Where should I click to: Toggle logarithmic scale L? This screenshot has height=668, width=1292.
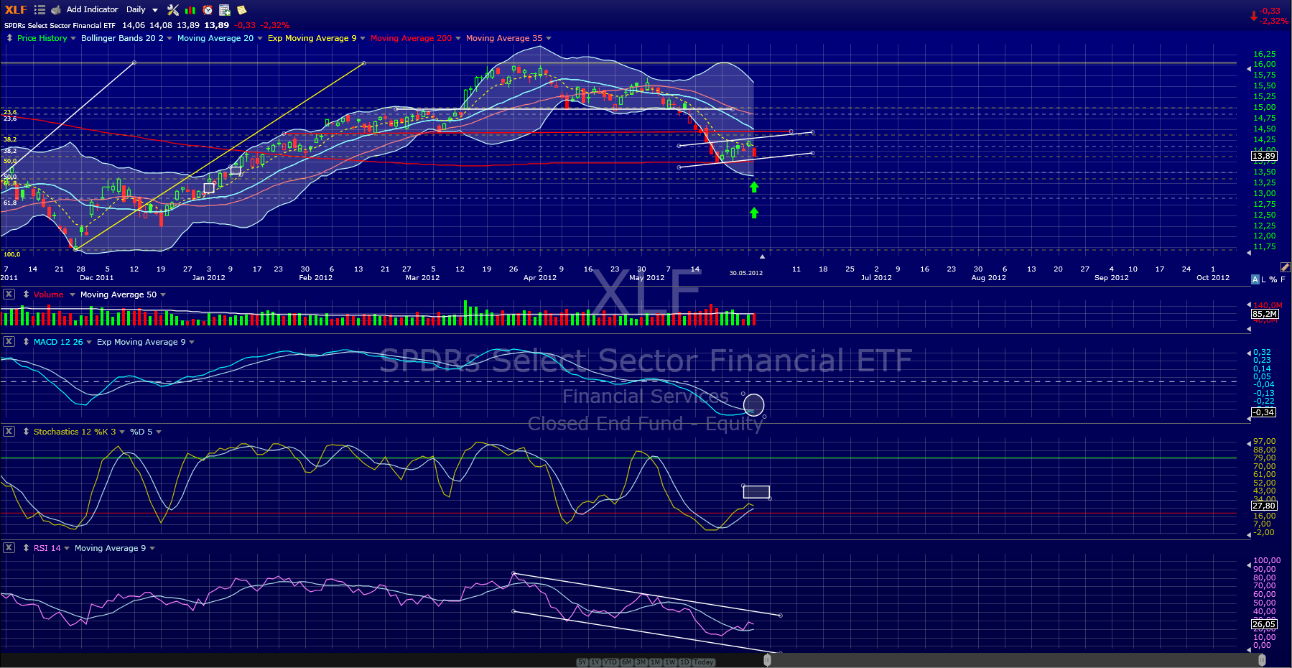1264,279
